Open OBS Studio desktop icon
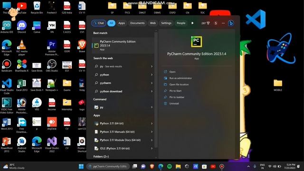304x171 pixels. [x=52, y=66]
